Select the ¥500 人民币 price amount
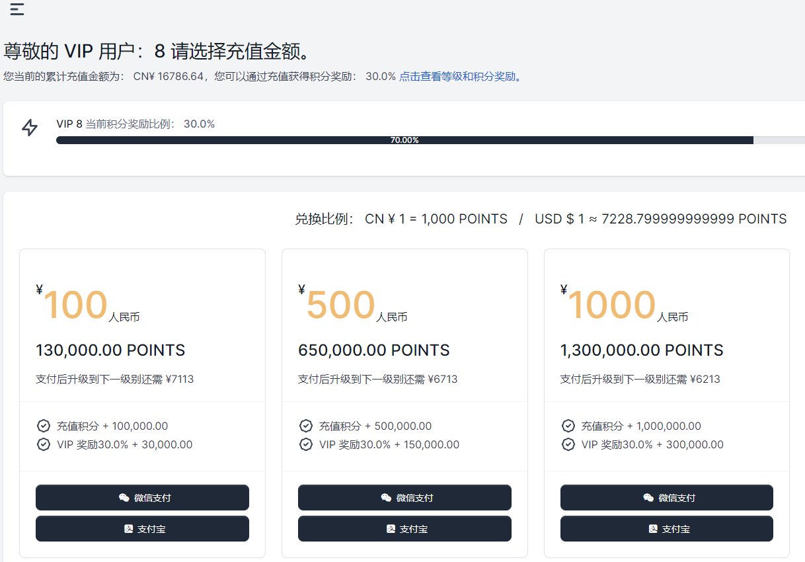Image resolution: width=805 pixels, height=562 pixels. pos(340,305)
